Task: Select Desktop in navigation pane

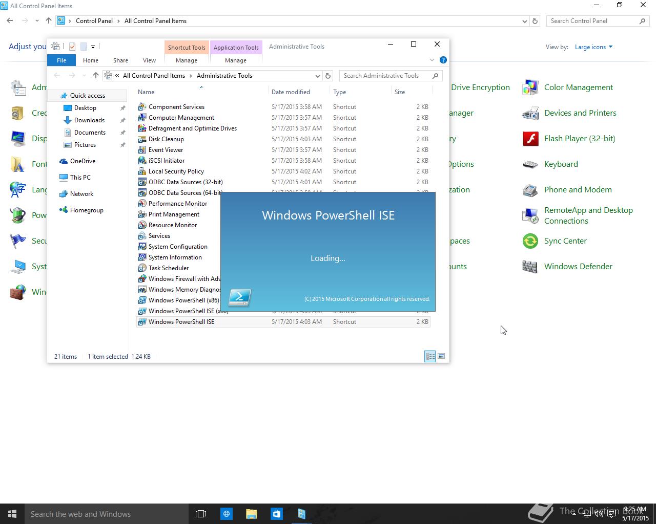Action: (85, 108)
